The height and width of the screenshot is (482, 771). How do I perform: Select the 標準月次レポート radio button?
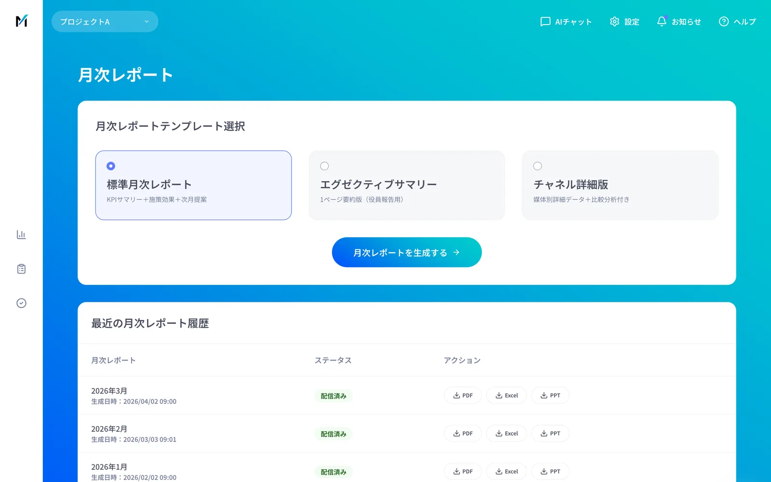pos(111,166)
